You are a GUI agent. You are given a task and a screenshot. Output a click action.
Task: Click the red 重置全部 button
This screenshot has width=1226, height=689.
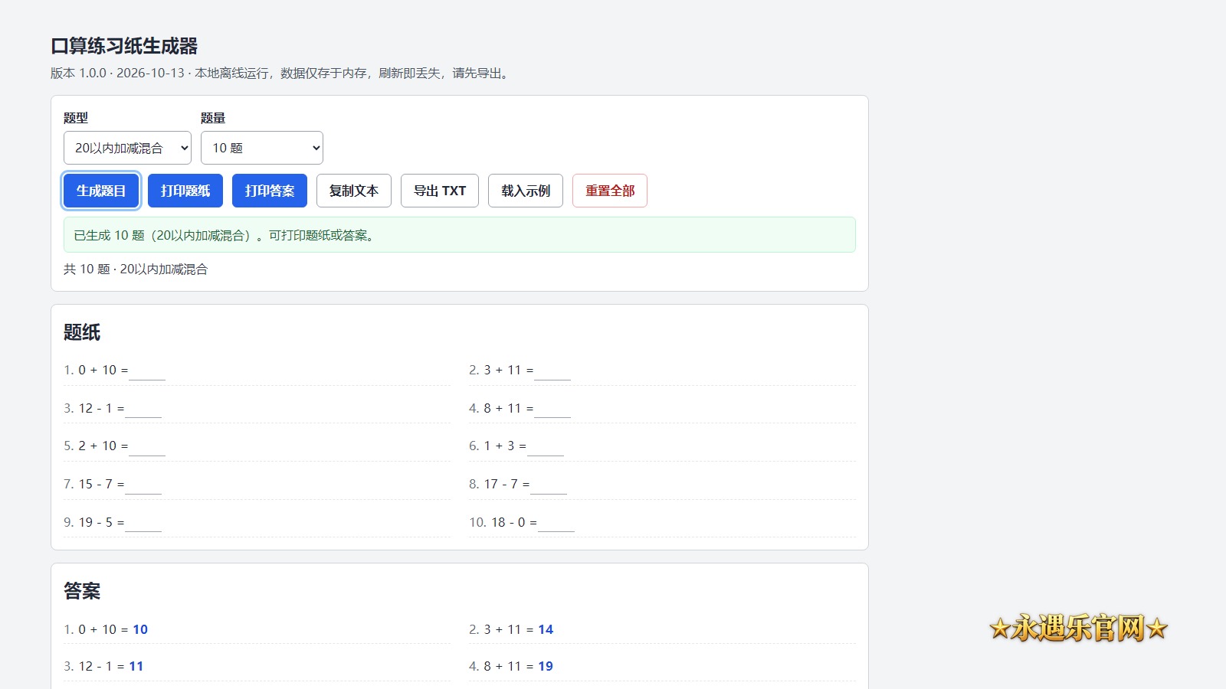pyautogui.click(x=610, y=191)
